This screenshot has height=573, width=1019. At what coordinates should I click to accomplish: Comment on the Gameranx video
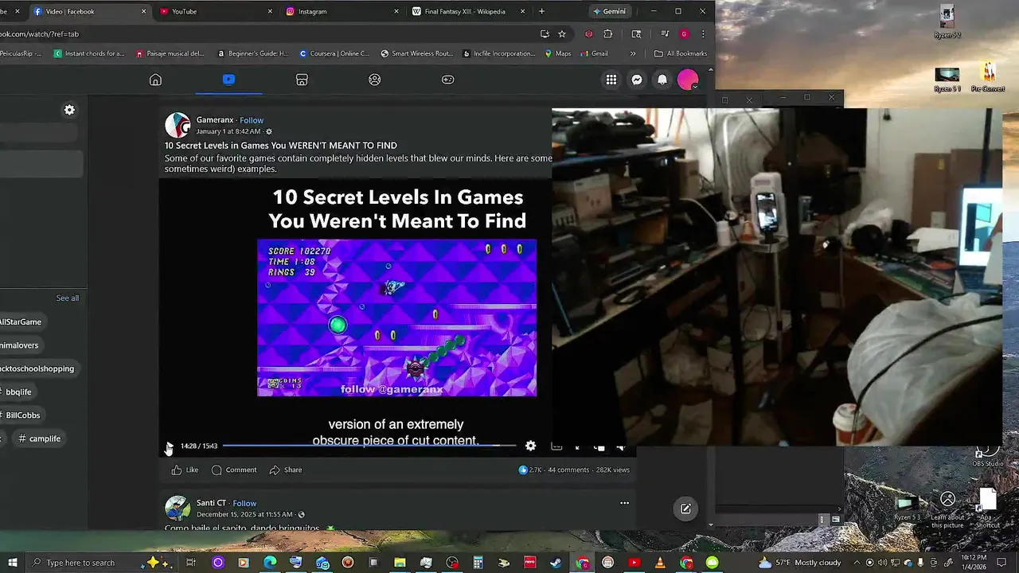(234, 470)
